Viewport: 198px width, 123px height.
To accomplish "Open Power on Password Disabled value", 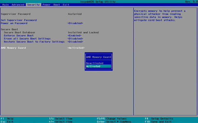I will click(x=75, y=23).
